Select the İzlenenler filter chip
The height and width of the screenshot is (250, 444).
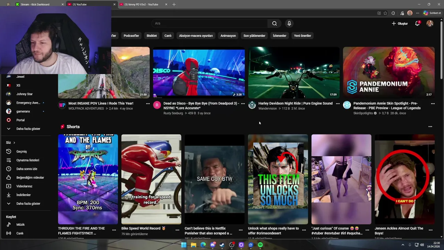pos(280,35)
